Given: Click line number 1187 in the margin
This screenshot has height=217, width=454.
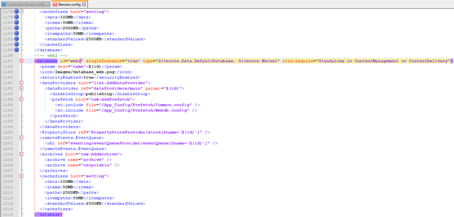Looking at the screenshot, I should (7, 61).
